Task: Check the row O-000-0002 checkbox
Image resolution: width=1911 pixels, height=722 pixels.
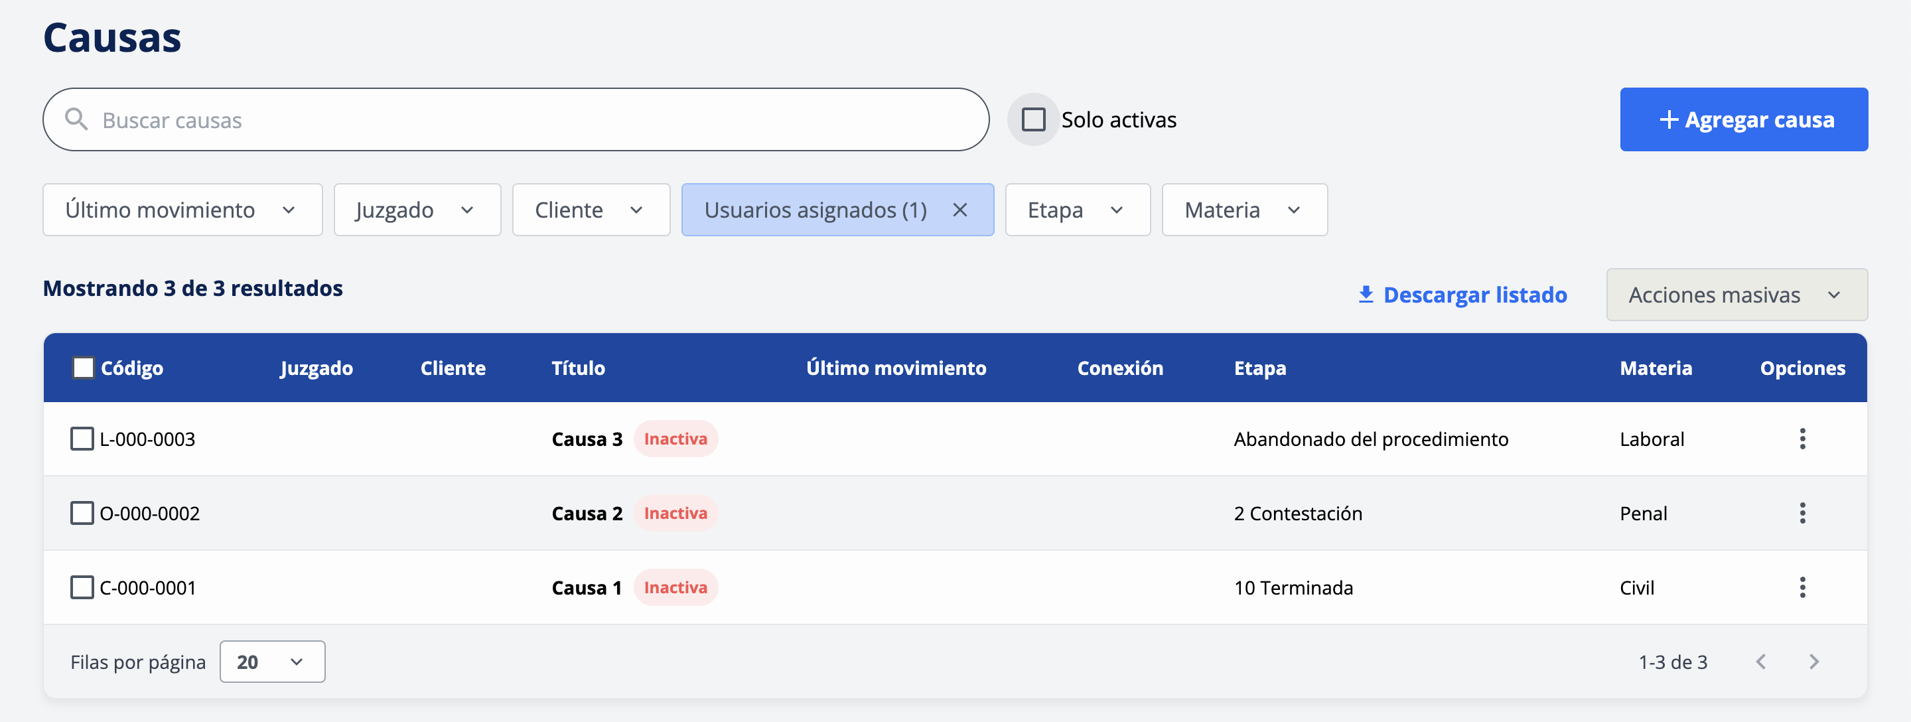Action: pos(82,513)
